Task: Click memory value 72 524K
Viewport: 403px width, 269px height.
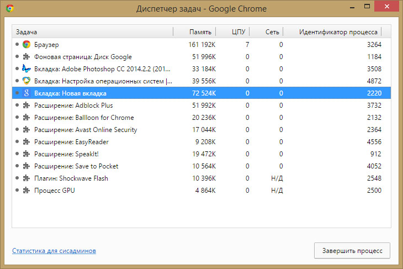Action: [204, 93]
